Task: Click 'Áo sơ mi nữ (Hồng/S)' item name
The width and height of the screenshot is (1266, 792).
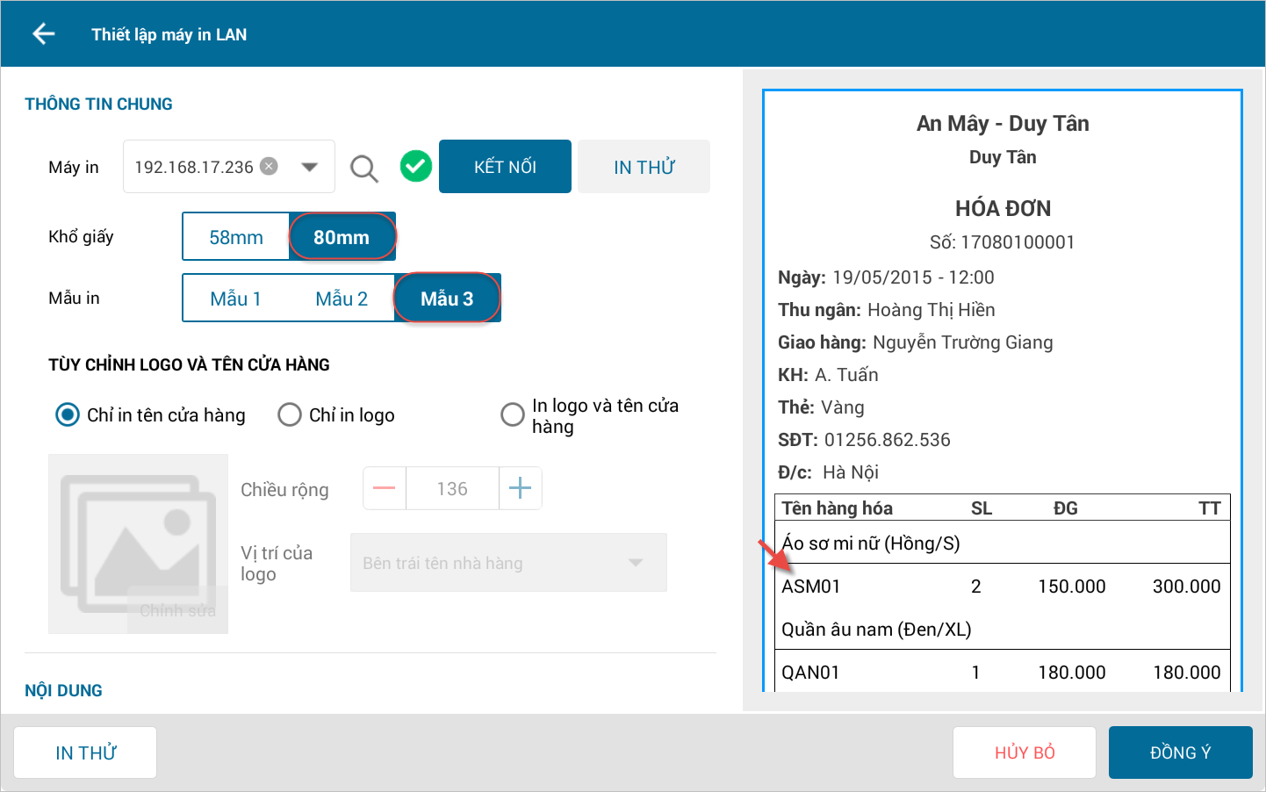Action: (x=871, y=544)
